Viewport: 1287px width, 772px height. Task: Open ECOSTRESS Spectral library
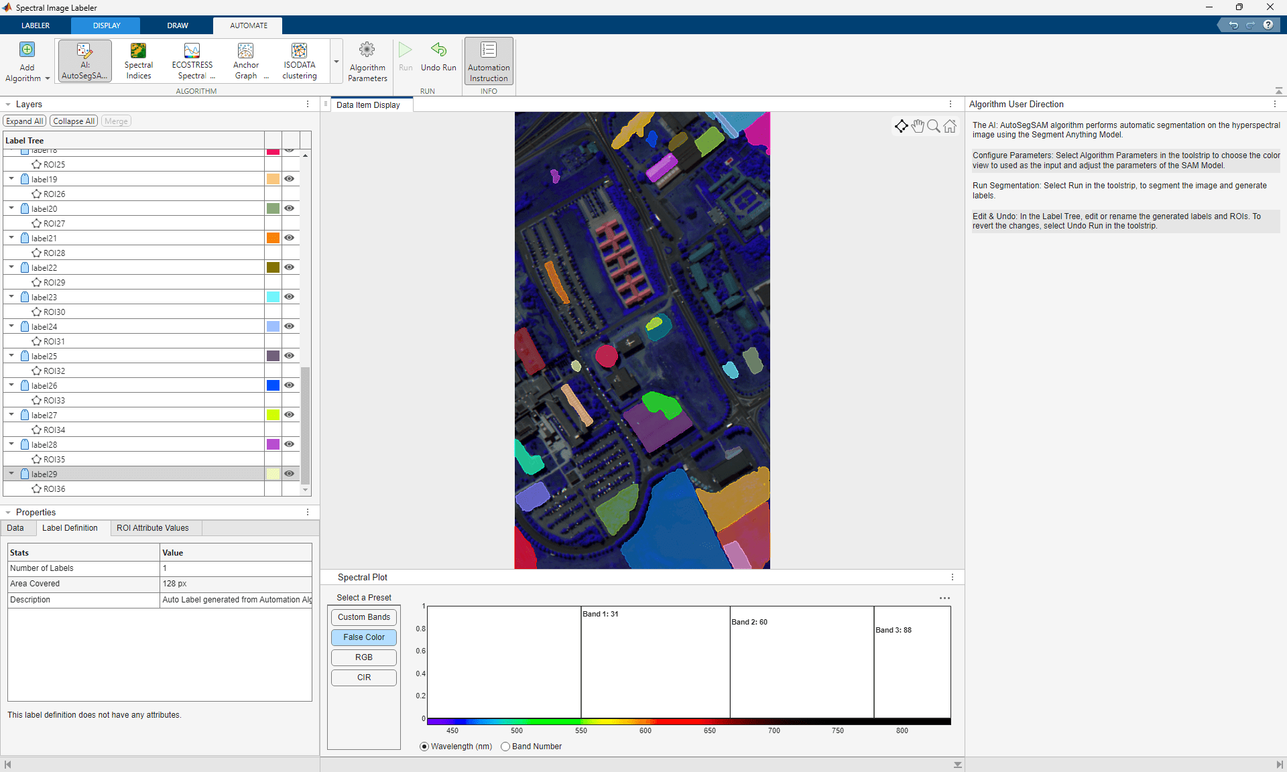pyautogui.click(x=192, y=60)
